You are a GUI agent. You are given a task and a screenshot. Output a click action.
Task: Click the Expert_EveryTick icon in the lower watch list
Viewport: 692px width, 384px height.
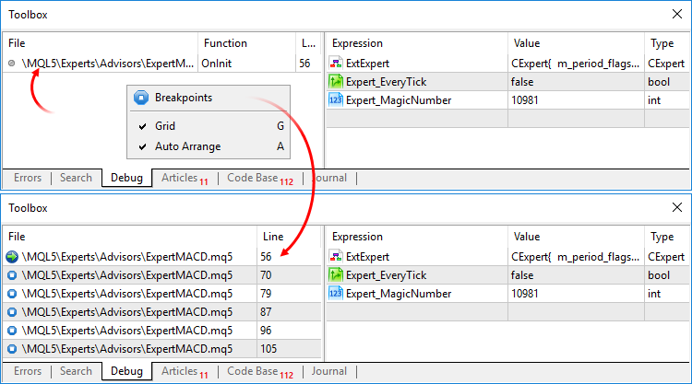pyautogui.click(x=336, y=275)
